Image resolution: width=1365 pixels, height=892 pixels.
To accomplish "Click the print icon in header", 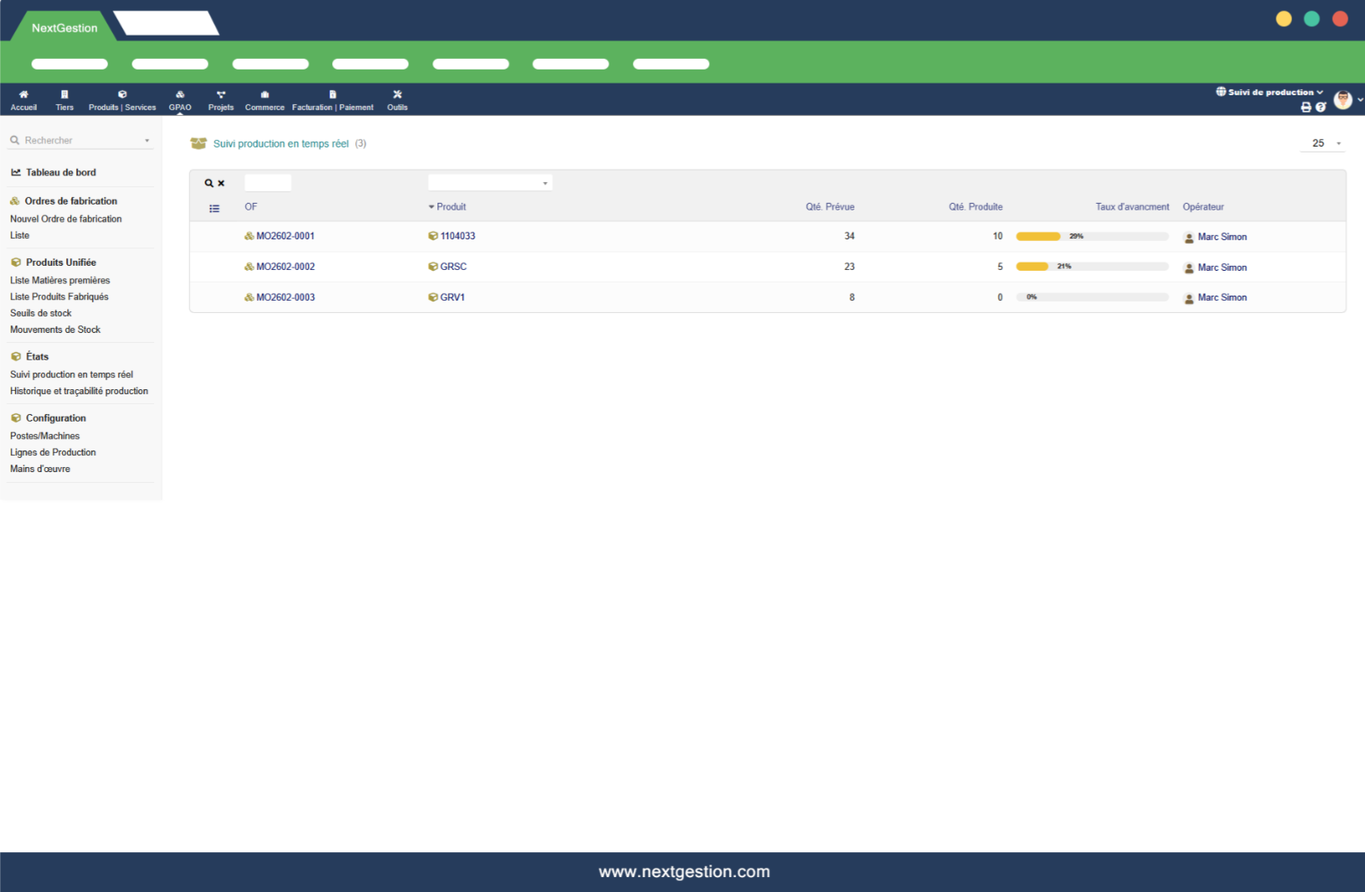I will pos(1306,107).
